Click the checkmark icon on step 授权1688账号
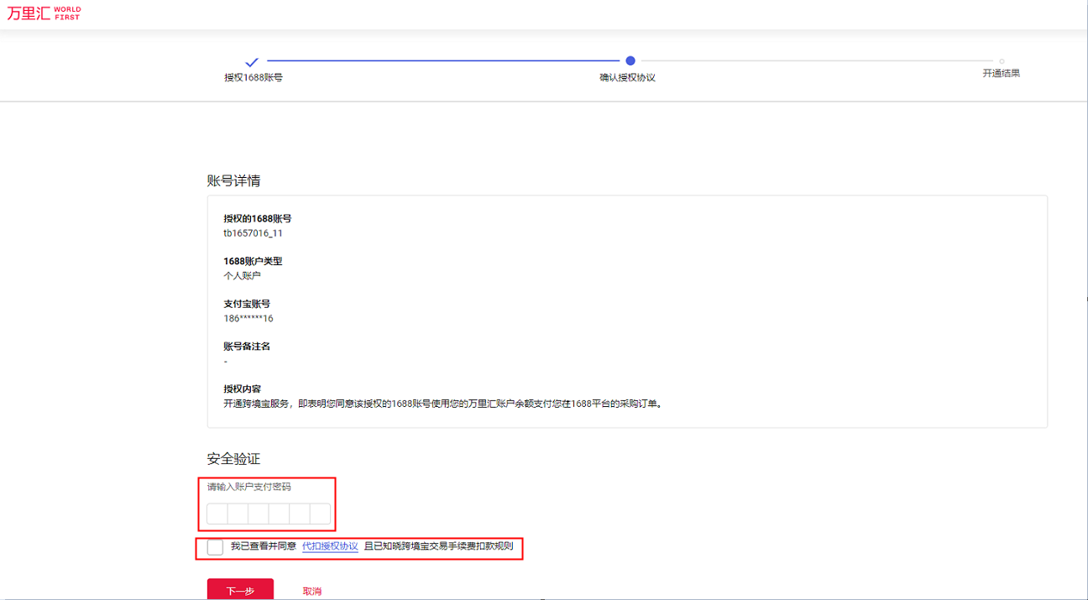1088x600 pixels. point(253,61)
